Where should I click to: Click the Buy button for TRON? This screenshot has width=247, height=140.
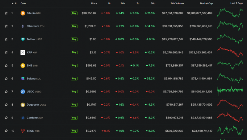tap(74, 130)
